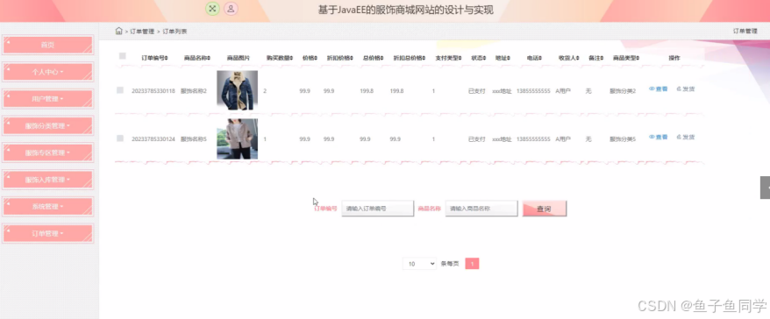Click the 查询 search button
Image resolution: width=770 pixels, height=319 pixels.
tap(544, 209)
